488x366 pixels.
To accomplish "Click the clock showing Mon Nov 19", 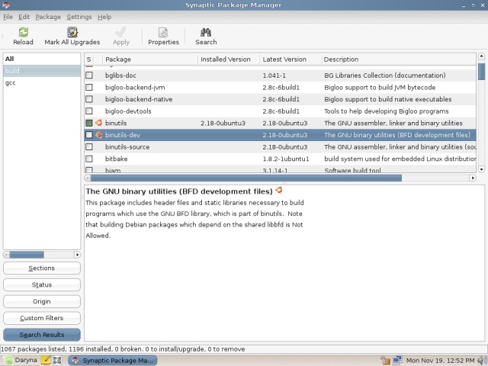I will point(441,361).
